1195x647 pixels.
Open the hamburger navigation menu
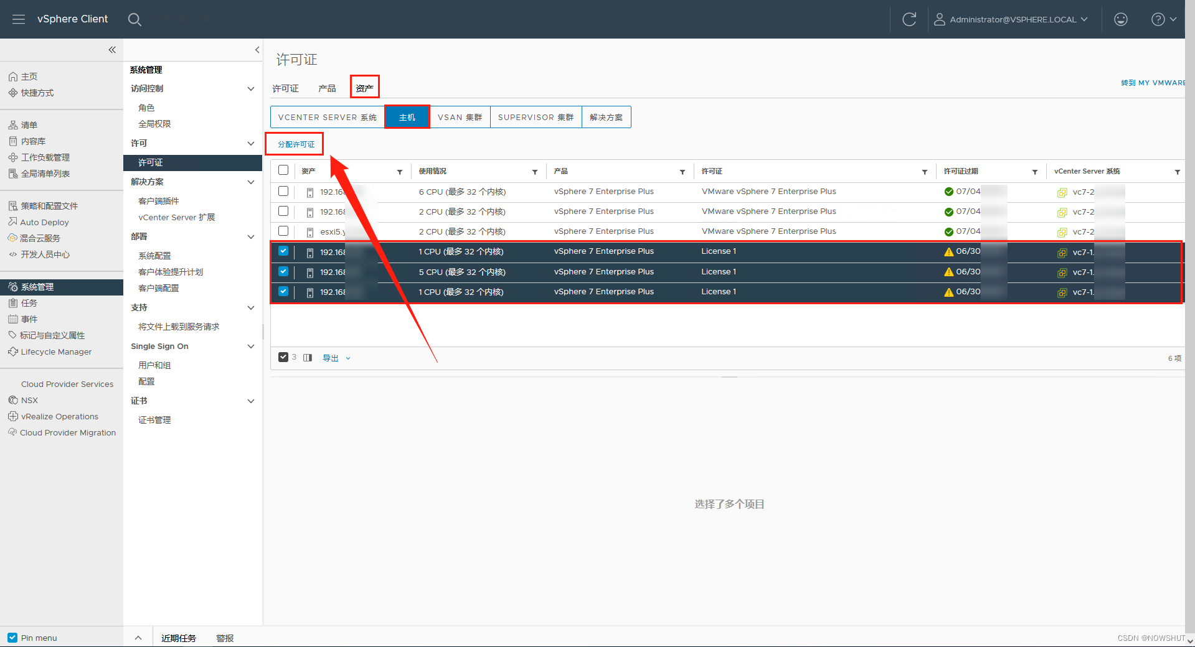point(19,19)
